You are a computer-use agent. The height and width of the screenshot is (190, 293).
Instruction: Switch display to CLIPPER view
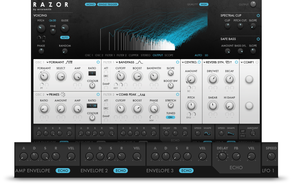click(x=134, y=55)
